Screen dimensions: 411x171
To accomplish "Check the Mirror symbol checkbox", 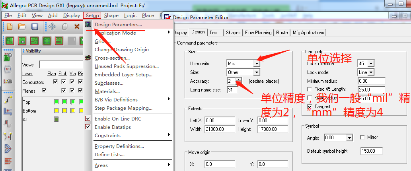I will coord(362,137).
